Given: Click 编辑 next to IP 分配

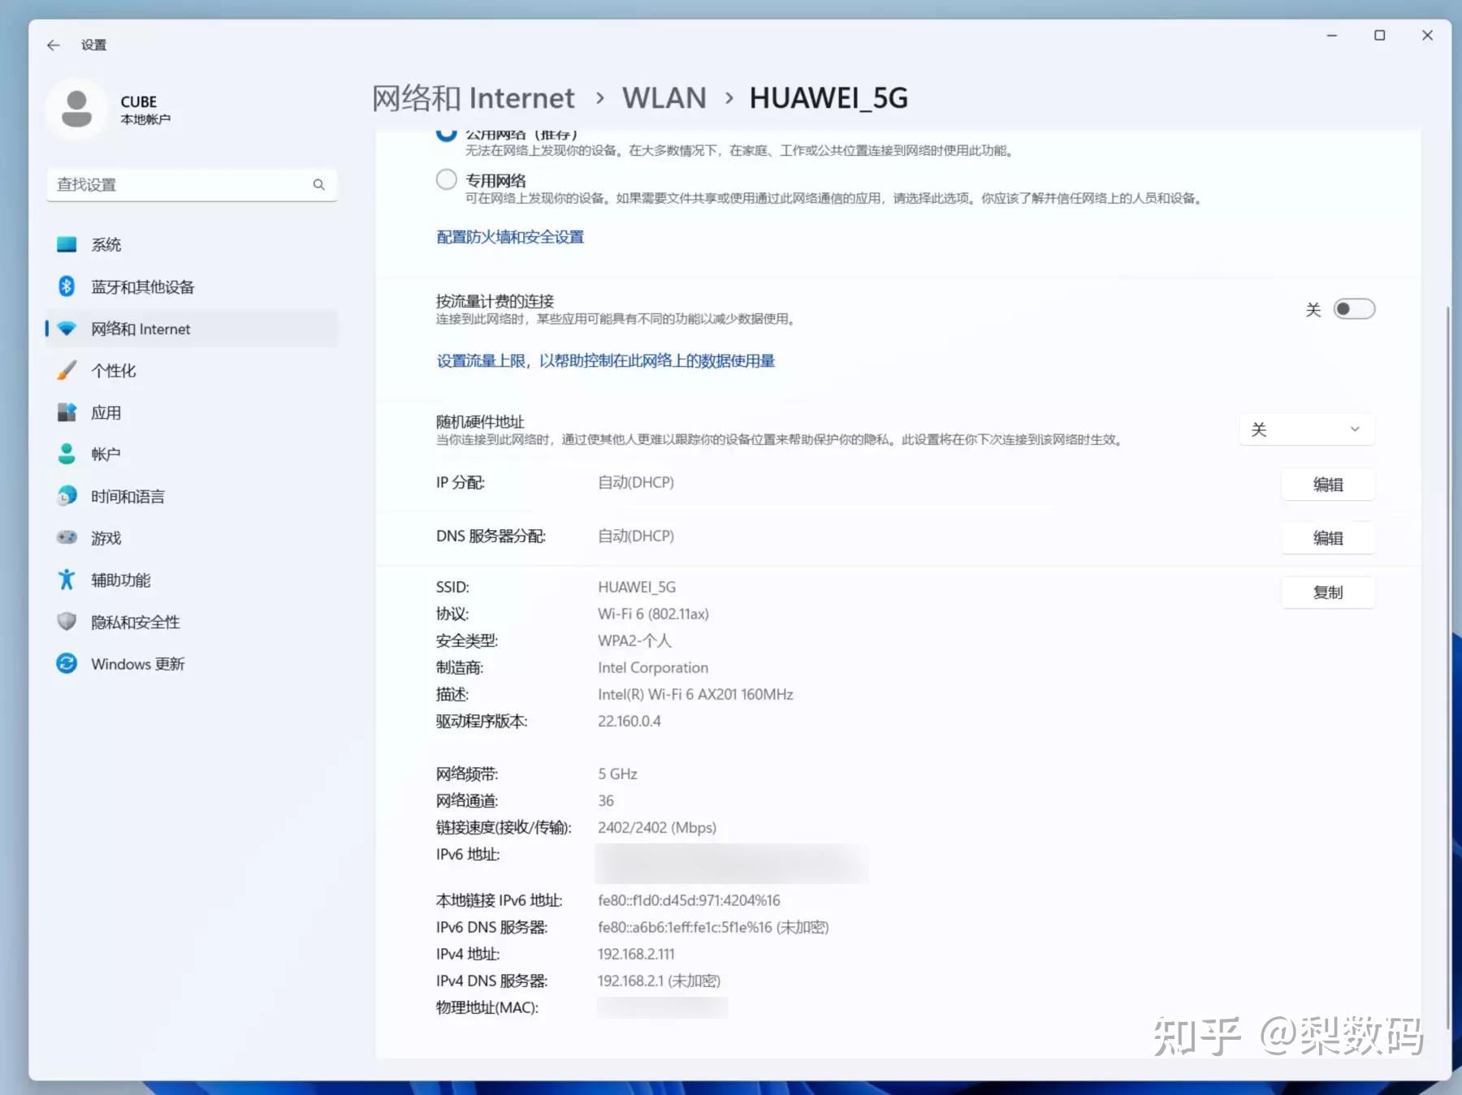Looking at the screenshot, I should point(1328,485).
